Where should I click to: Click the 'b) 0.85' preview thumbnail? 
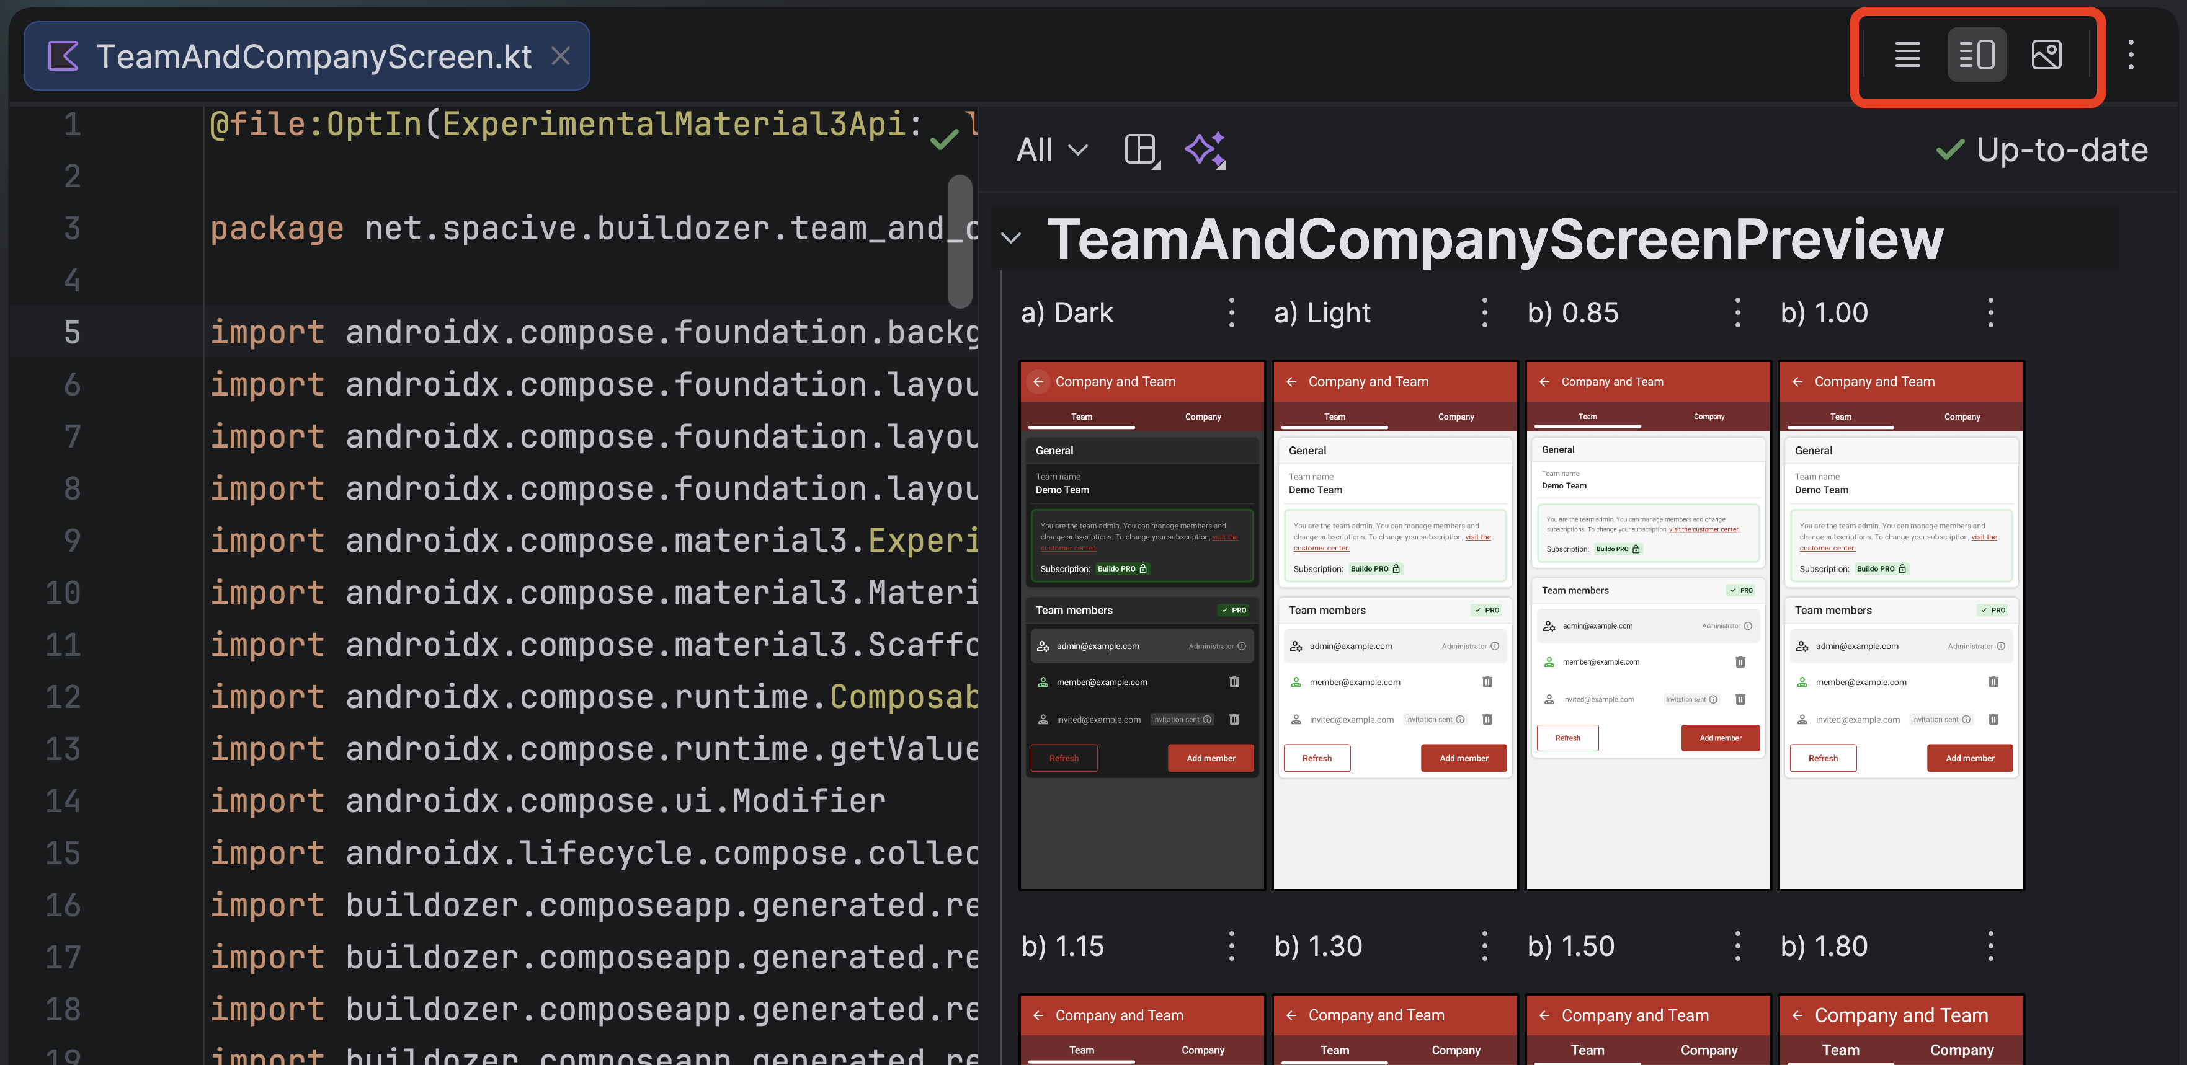[x=1648, y=625]
